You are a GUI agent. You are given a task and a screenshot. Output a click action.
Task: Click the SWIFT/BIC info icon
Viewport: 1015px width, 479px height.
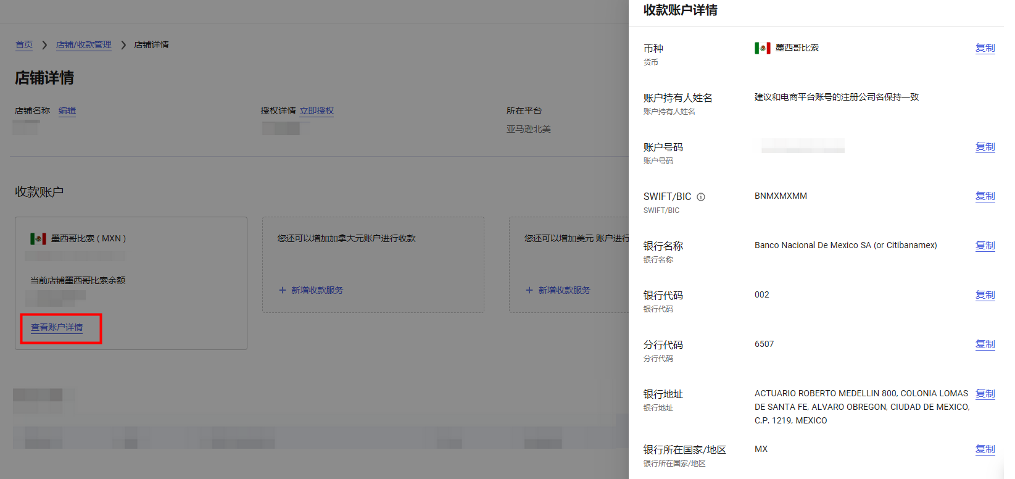[701, 197]
